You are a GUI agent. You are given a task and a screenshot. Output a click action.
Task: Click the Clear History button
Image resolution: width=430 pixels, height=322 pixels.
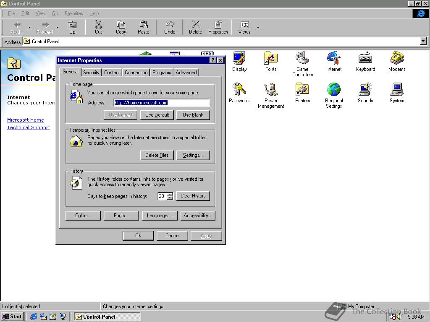(x=193, y=196)
